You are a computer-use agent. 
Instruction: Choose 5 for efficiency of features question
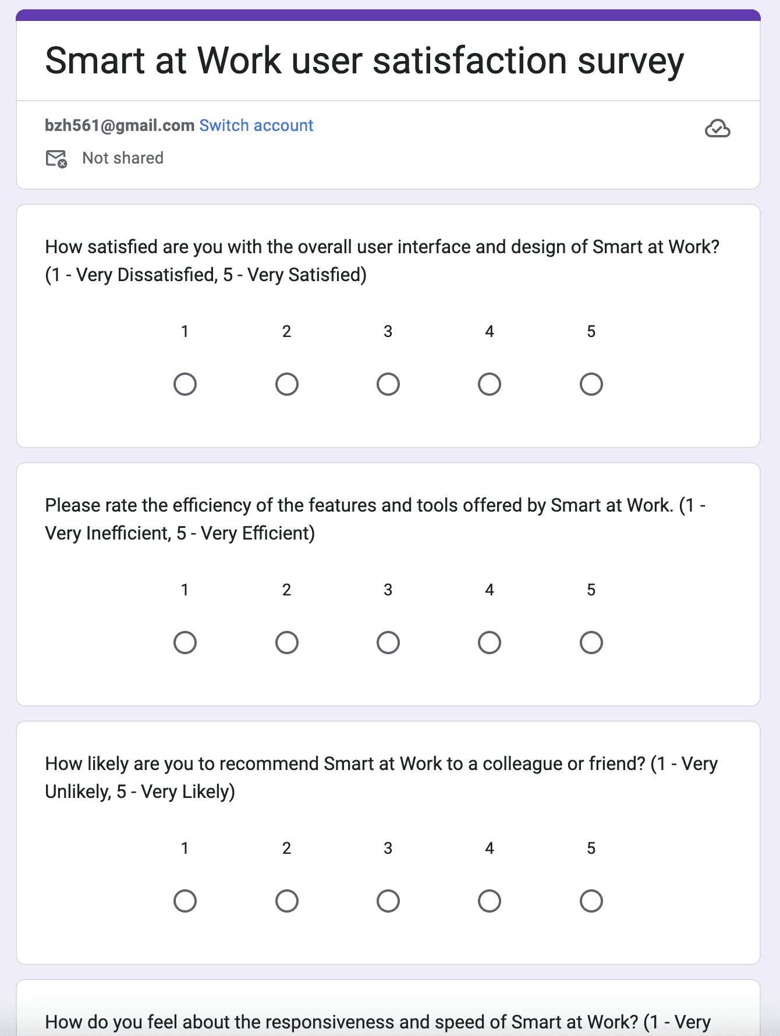point(591,643)
